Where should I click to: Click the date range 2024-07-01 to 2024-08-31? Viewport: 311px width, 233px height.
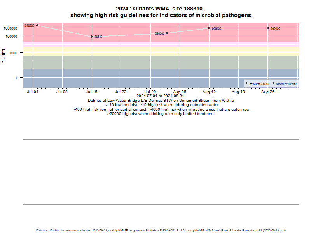click(x=160, y=96)
